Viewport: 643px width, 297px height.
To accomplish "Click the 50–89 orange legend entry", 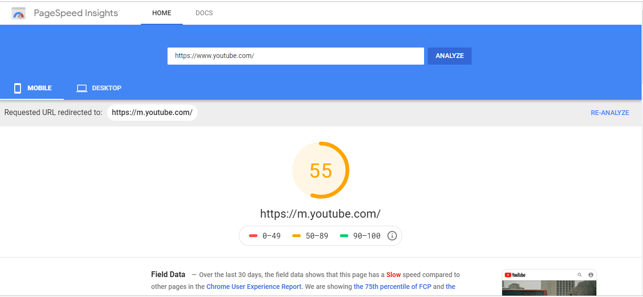I will [x=310, y=236].
